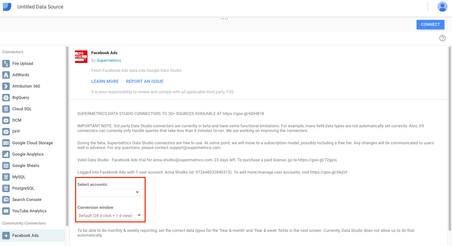
Task: Click the four-dot drag handle
Action: (224, 19)
